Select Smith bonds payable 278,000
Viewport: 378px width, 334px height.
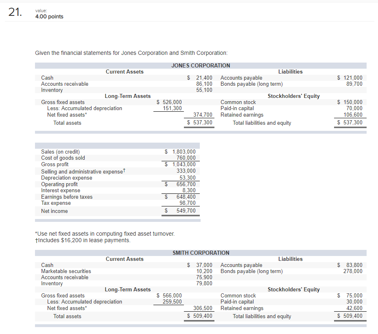pyautogui.click(x=353, y=271)
